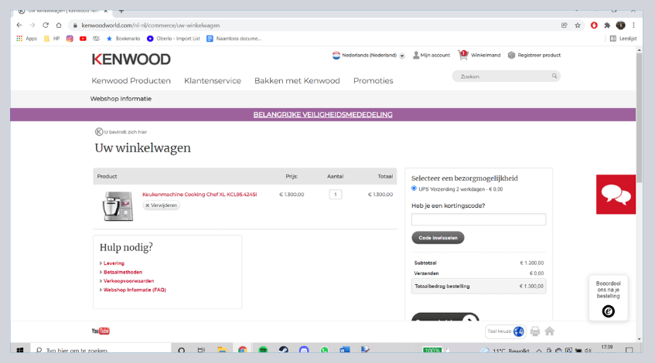
Task: Click the home icon in footer
Action: click(550, 331)
